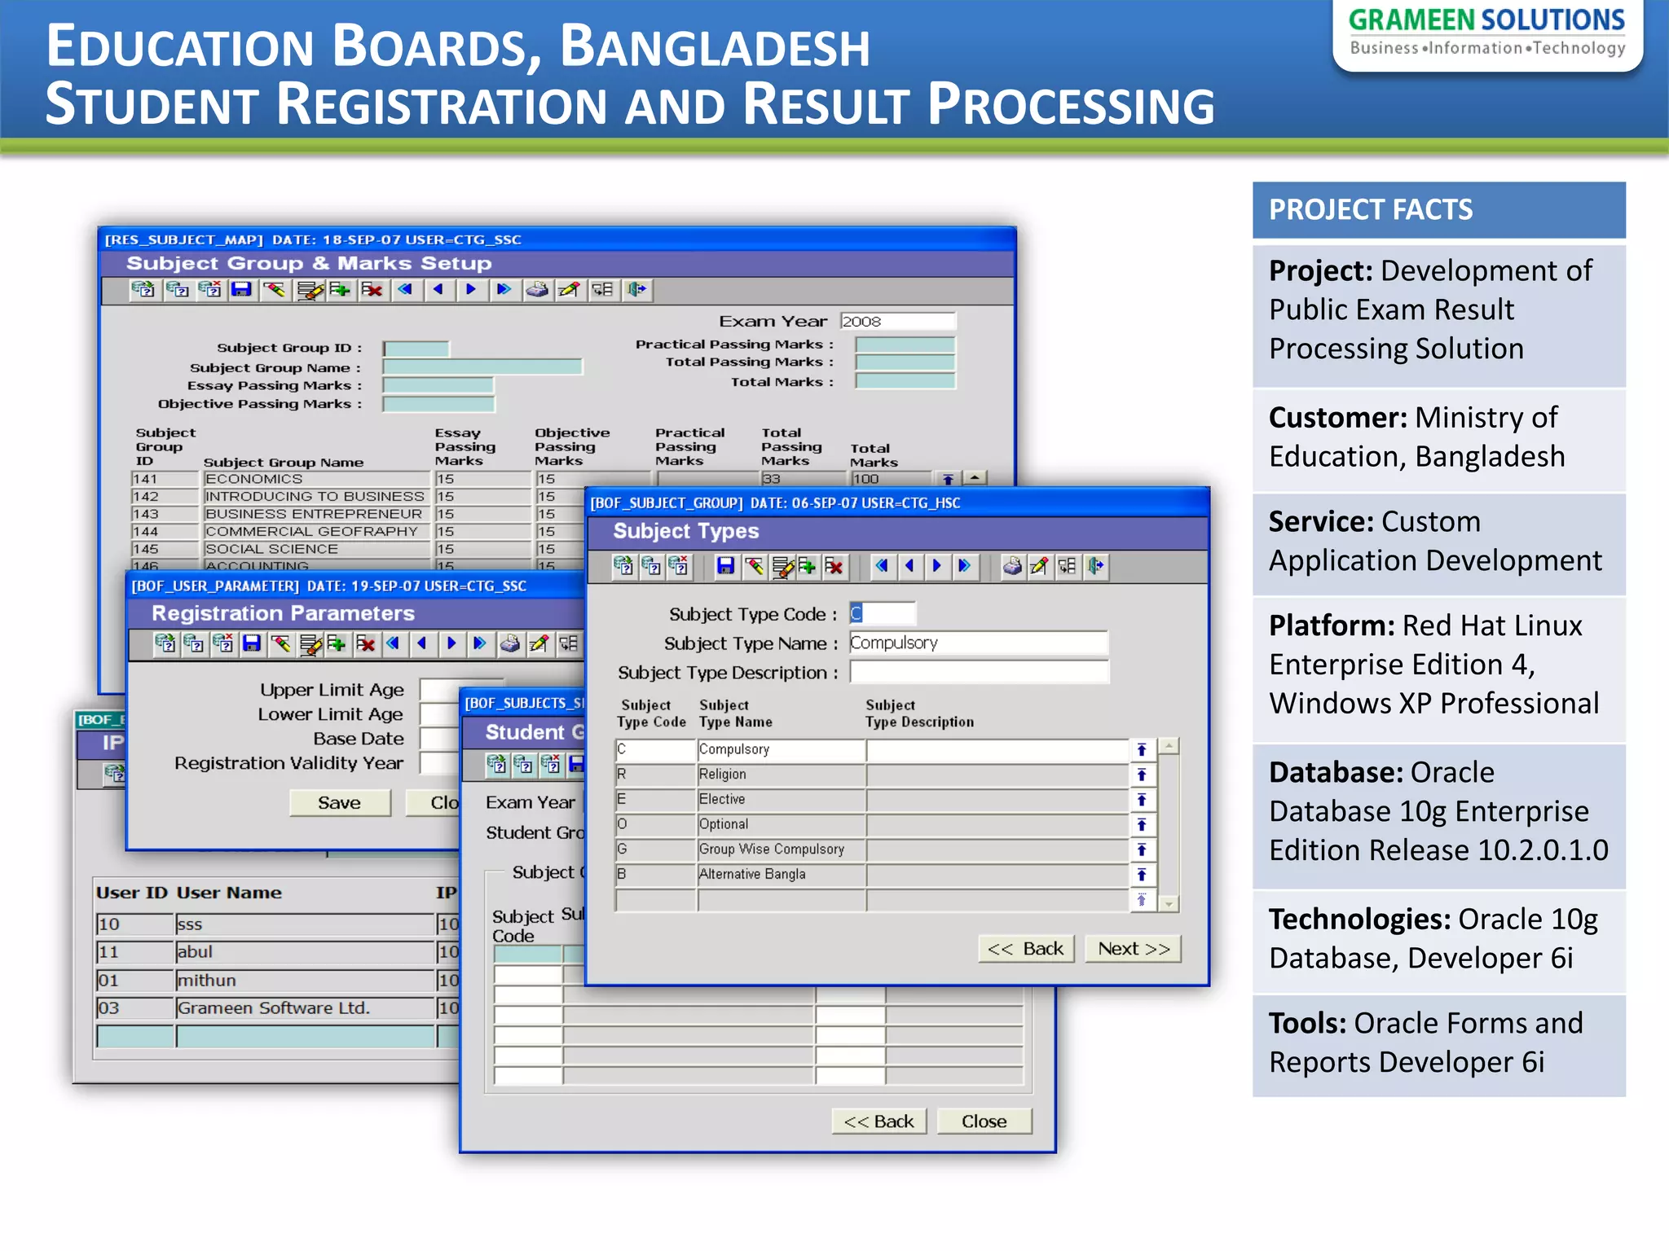The image size is (1669, 1251).
Task: Delete record icon in Registration Parameters toolbar
Action: [x=366, y=644]
